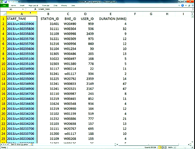This screenshot has height=149, width=195.
Task: Select row 13 header
Action: tap(3, 79)
